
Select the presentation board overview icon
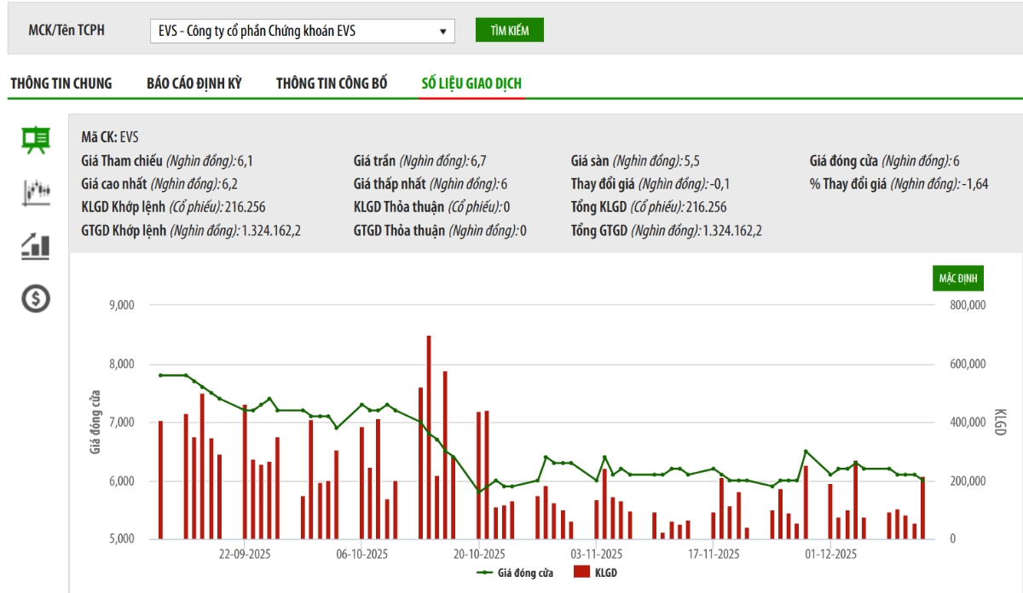[35, 140]
